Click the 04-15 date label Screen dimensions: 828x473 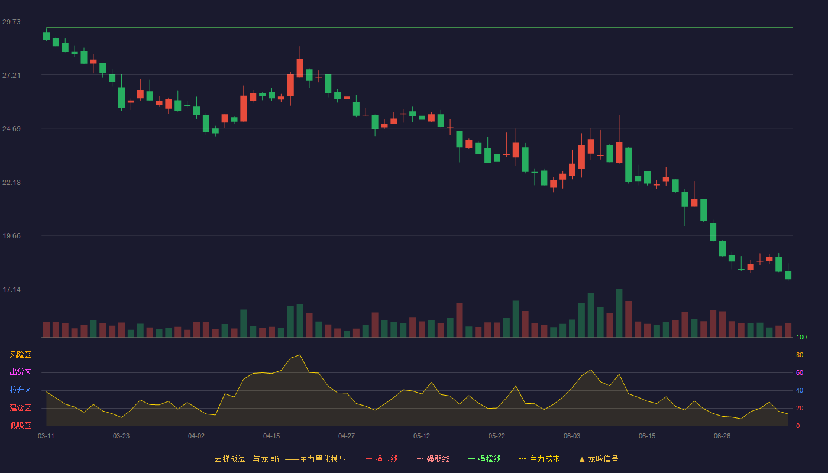(271, 436)
